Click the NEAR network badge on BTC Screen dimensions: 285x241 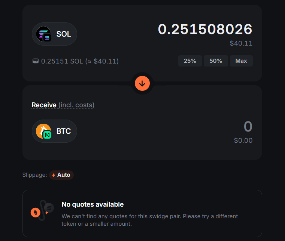pos(47,135)
